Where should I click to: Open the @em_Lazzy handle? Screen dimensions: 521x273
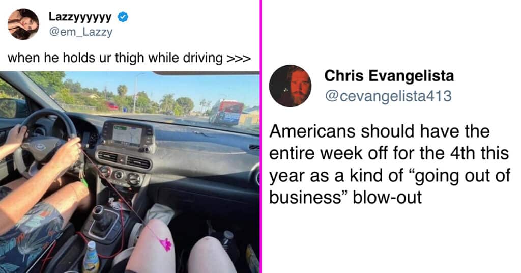pyautogui.click(x=81, y=32)
